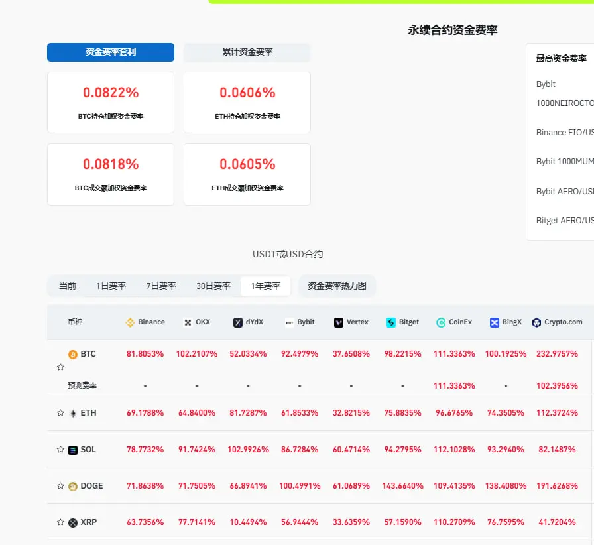Click ETH OKX rate 64.8400%

point(197,413)
